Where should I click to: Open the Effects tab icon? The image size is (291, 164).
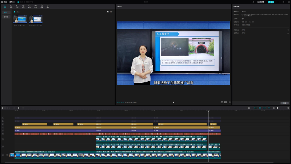(29, 6)
